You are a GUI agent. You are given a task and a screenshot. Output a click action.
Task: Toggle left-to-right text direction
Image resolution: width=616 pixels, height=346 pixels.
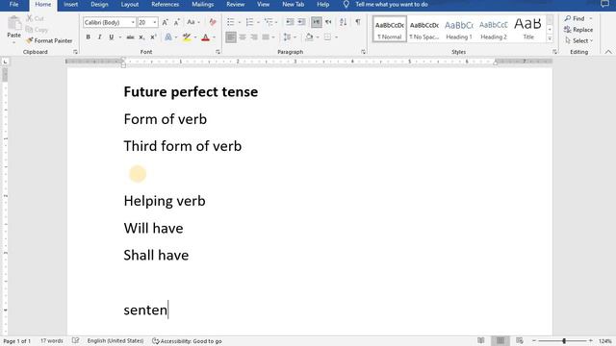(x=317, y=22)
